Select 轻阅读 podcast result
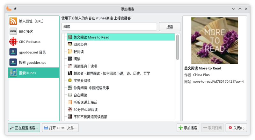The height and width of the screenshot is (140, 255). 78,52
